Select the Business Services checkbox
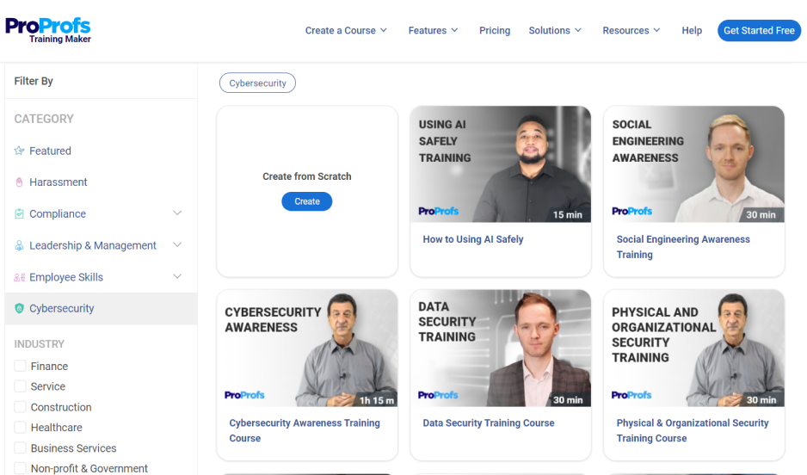This screenshot has height=475, width=807. click(20, 447)
